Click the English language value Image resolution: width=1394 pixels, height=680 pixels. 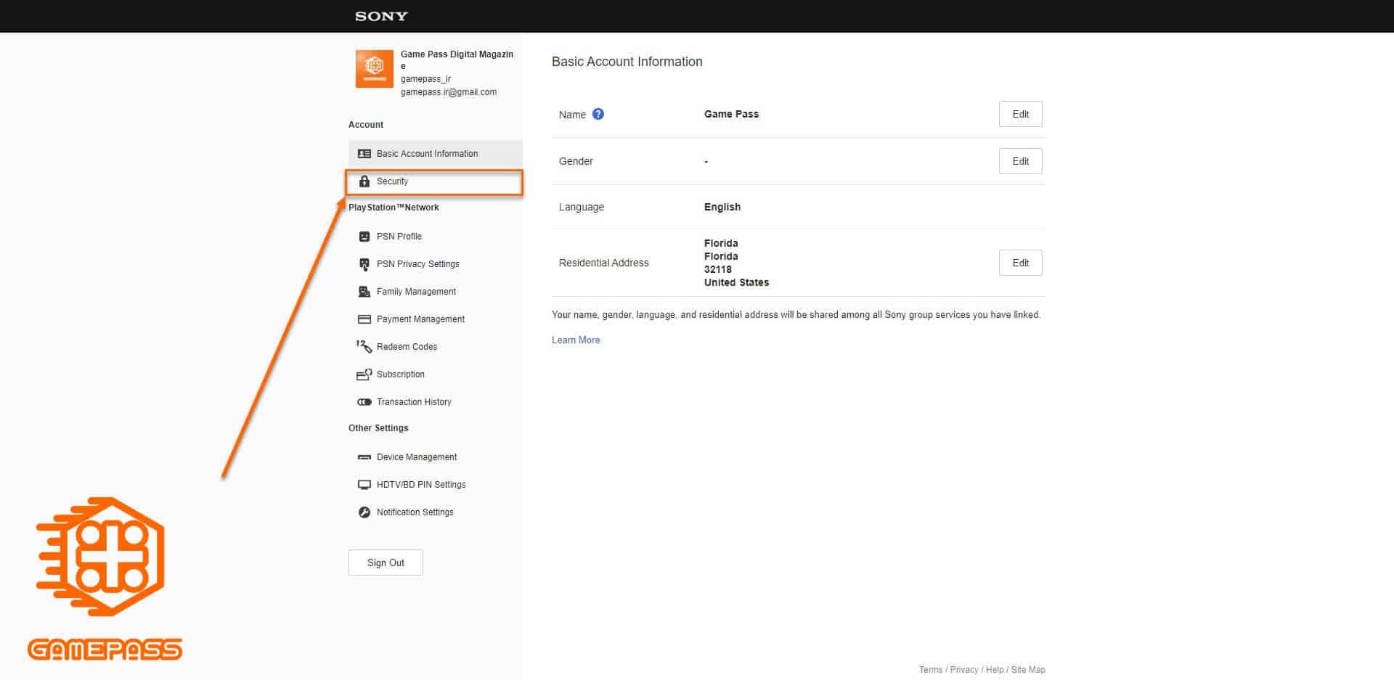coord(722,207)
